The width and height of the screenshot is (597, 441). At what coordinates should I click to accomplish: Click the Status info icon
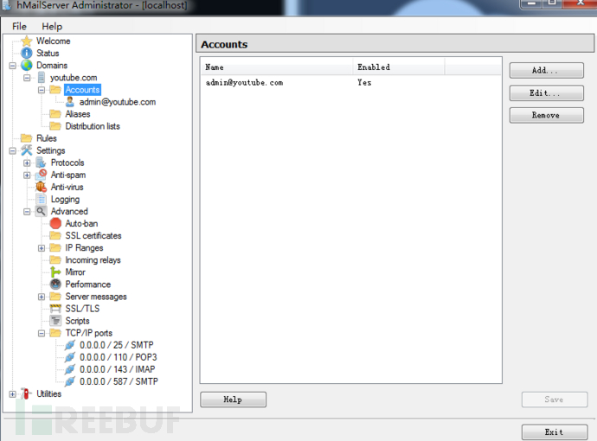pyautogui.click(x=27, y=53)
